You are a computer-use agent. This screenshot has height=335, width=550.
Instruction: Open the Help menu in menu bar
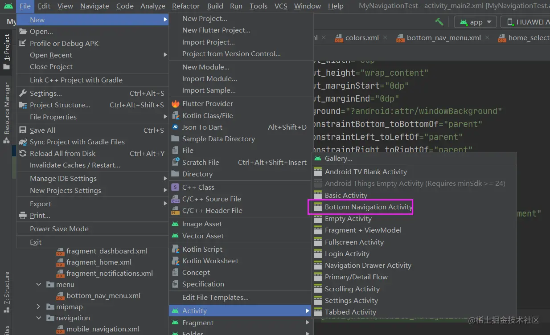pos(336,6)
